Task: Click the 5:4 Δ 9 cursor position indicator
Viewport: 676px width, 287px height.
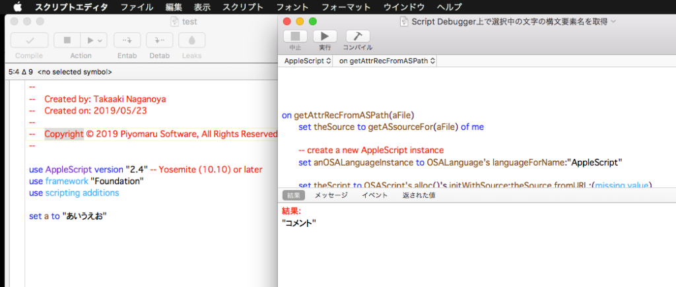Action: [x=20, y=73]
